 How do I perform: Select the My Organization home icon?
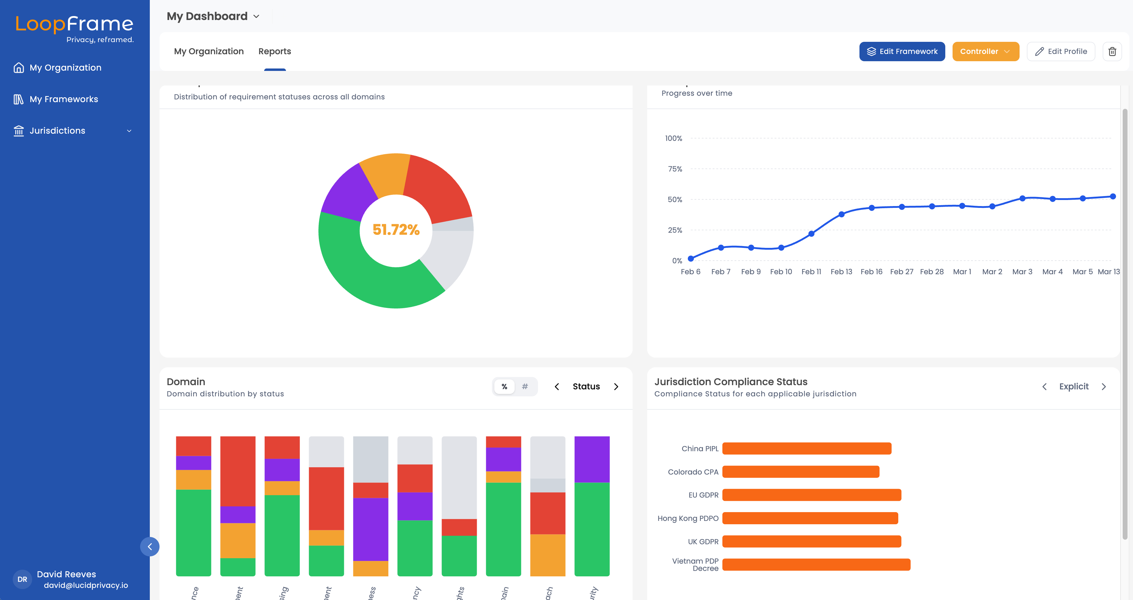18,67
